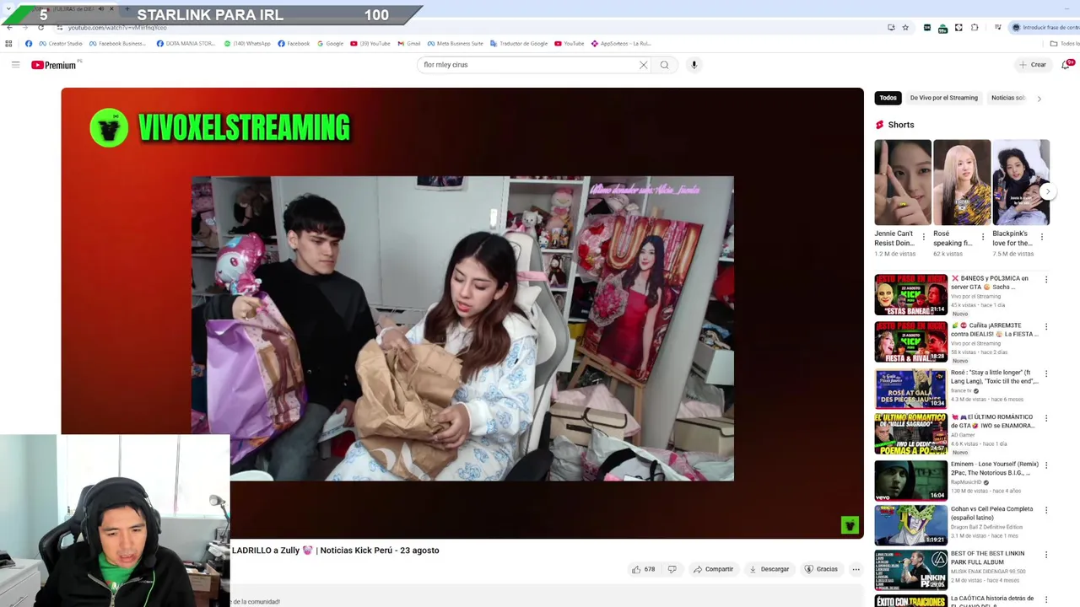Open Creator Studio bookmark
Image resolution: width=1080 pixels, height=607 pixels.
pyautogui.click(x=61, y=43)
